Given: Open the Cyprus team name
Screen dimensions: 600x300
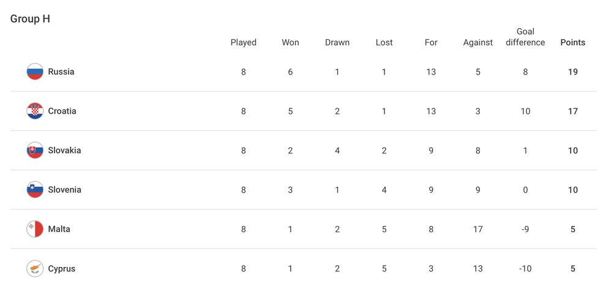Looking at the screenshot, I should (x=61, y=269).
